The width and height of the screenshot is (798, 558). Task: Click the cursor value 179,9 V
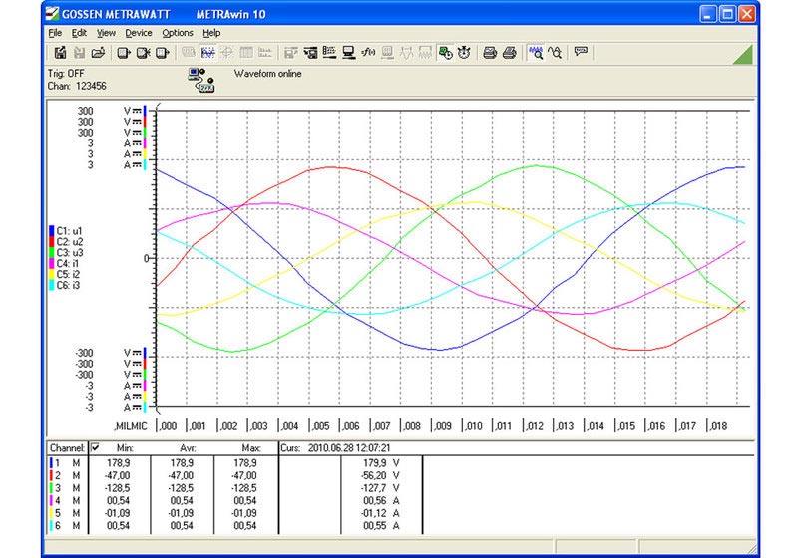pyautogui.click(x=381, y=463)
